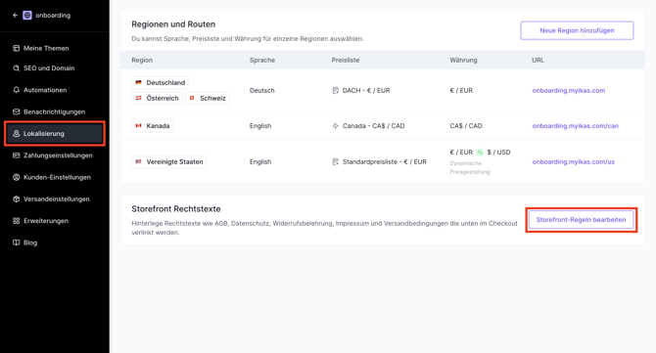
Task: Click the Versandeinstellungen box icon
Action: (x=17, y=199)
